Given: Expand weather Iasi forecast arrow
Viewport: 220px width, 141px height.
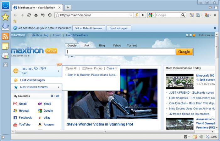Looking at the screenshot, I should 58,71.
